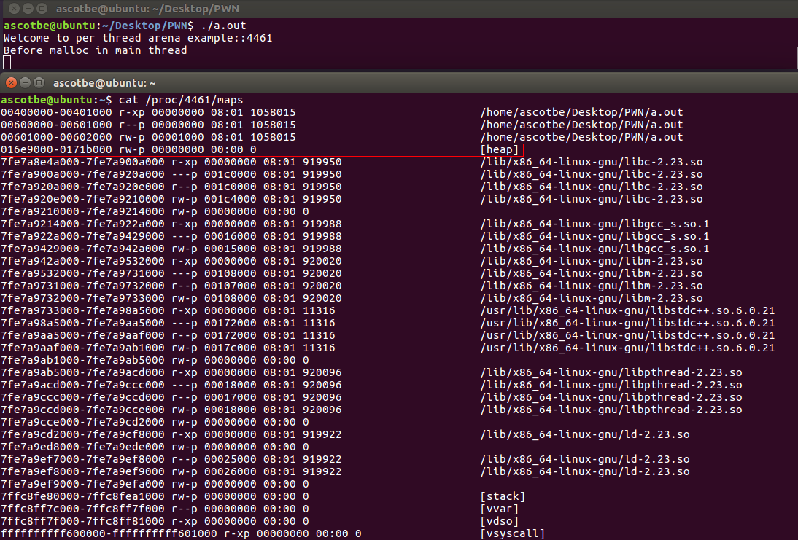This screenshot has height=540, width=798.
Task: Minimize the ~/Desktop/PWN terminal window
Action: (28, 8)
